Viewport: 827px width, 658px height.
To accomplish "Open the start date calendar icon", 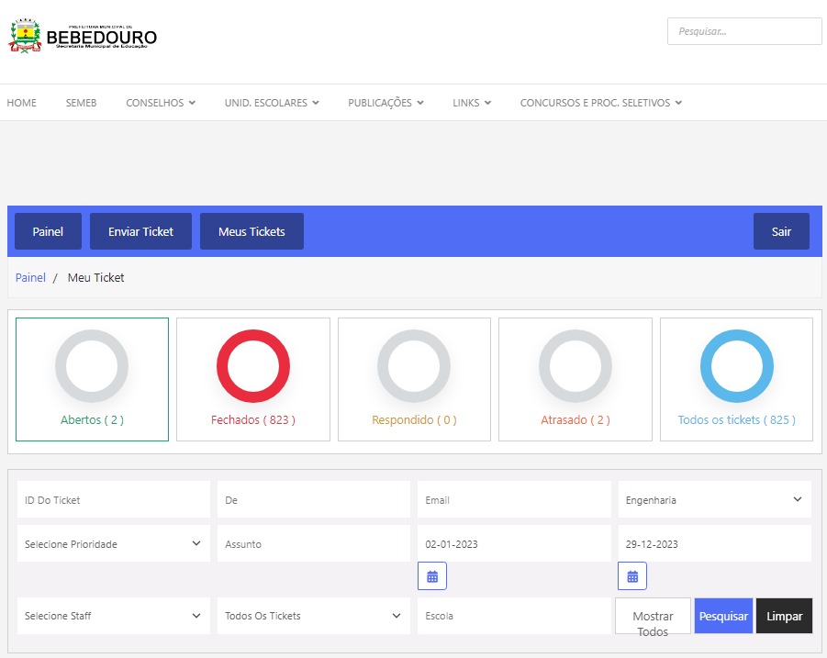I will point(432,576).
